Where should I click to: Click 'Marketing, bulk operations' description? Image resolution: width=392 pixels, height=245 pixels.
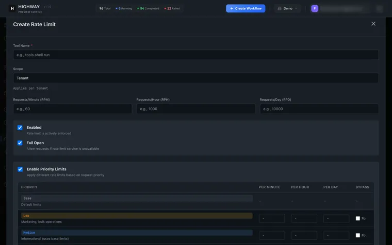click(41, 222)
